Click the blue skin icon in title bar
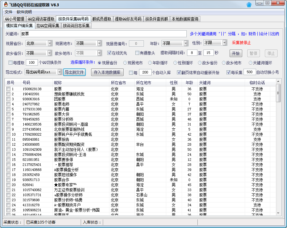The height and width of the screenshot is (228, 287). pos(249,5)
